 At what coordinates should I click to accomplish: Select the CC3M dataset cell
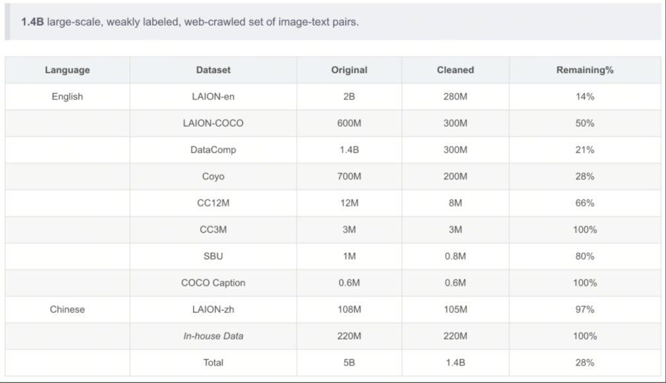tap(213, 230)
